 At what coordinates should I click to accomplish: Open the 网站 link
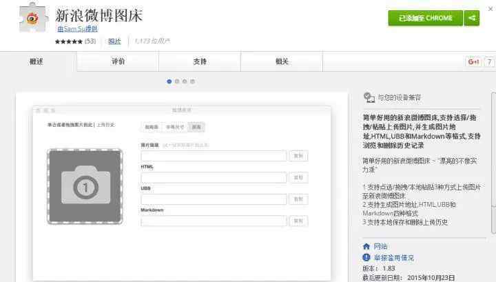point(380,246)
